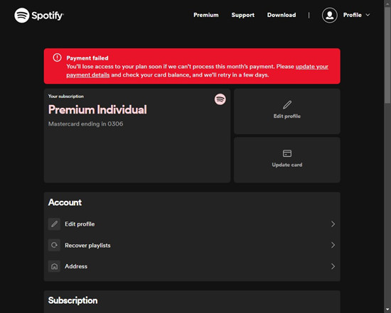The width and height of the screenshot is (391, 313).
Task: Click the Spotify logo in header
Action: [x=39, y=16]
